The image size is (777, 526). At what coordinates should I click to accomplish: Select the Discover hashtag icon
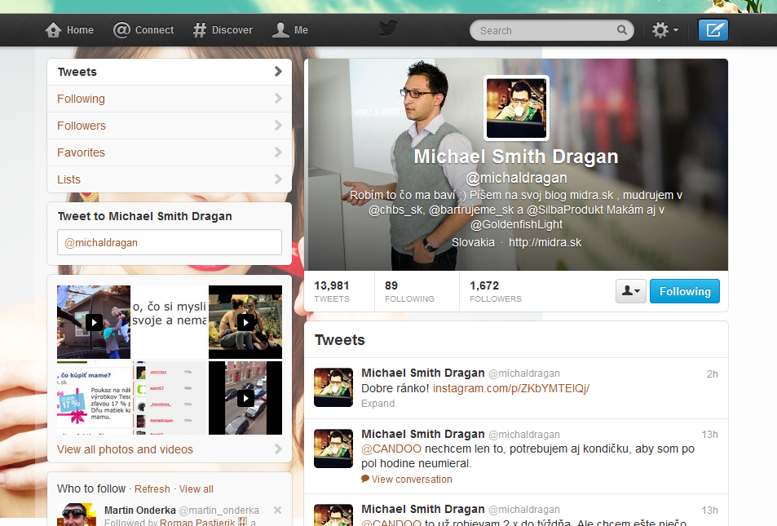[199, 30]
